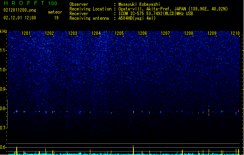Click the 1207 time marker
The width and height of the screenshot is (244, 155).
165,33
